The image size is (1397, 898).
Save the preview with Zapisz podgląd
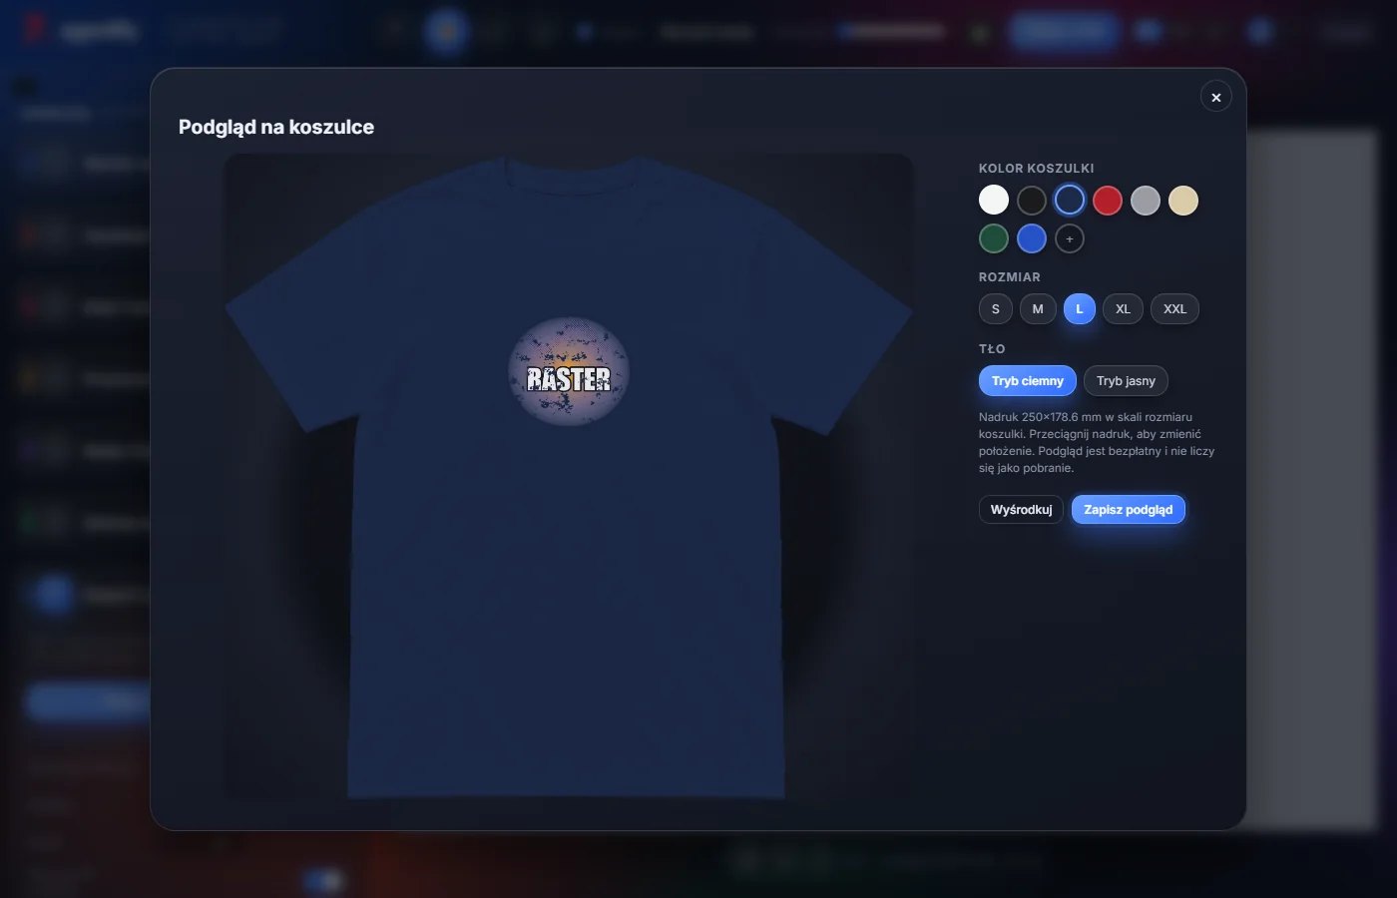tap(1129, 510)
